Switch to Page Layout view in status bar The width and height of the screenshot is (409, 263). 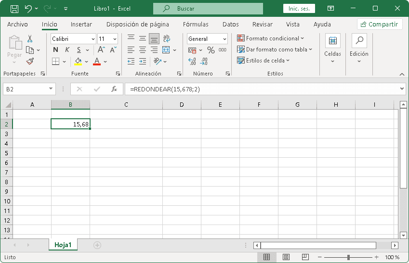[286, 257]
